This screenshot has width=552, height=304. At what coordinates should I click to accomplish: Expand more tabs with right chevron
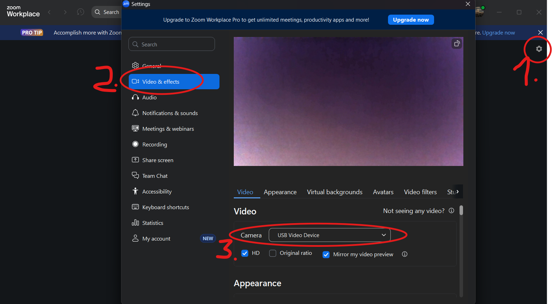coord(457,192)
